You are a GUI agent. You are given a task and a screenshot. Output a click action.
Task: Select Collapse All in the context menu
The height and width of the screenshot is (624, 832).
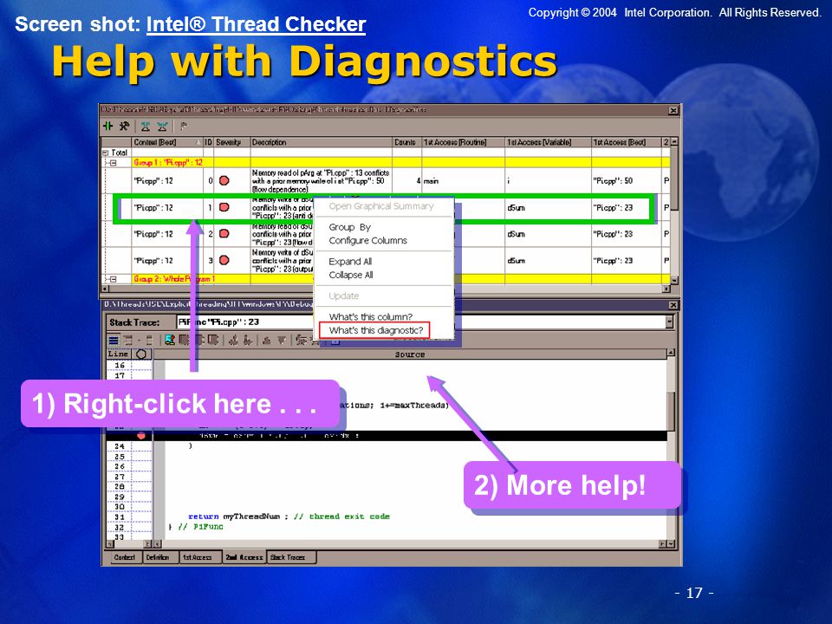pos(351,275)
